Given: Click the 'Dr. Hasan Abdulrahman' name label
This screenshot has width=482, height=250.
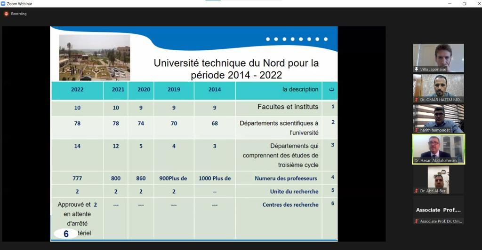Looking at the screenshot, I should (435, 160).
